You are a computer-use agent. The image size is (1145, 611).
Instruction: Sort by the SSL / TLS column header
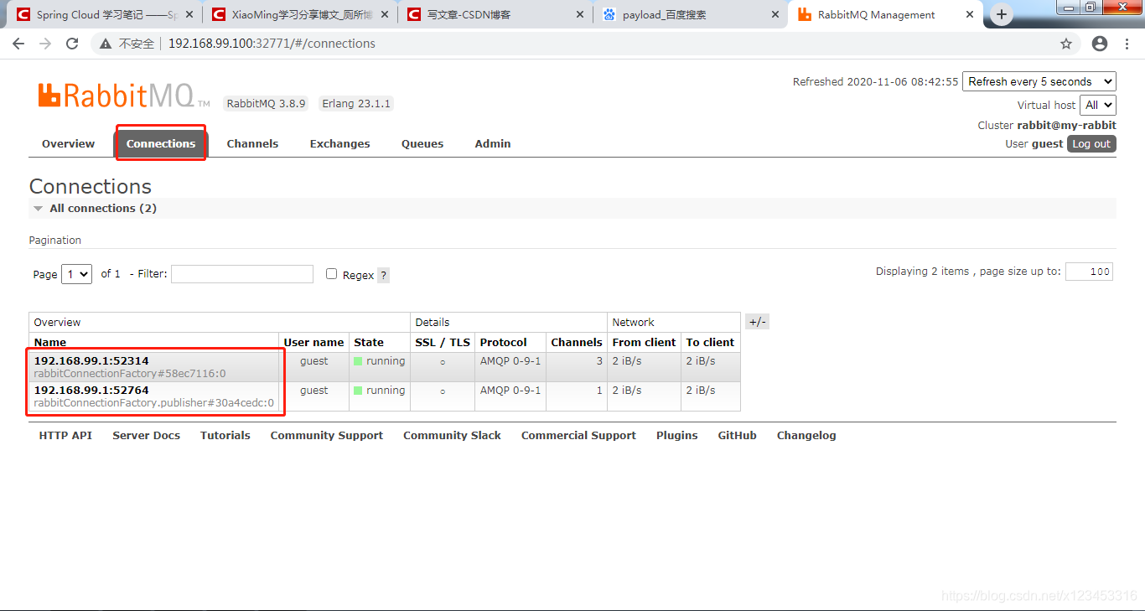coord(443,342)
